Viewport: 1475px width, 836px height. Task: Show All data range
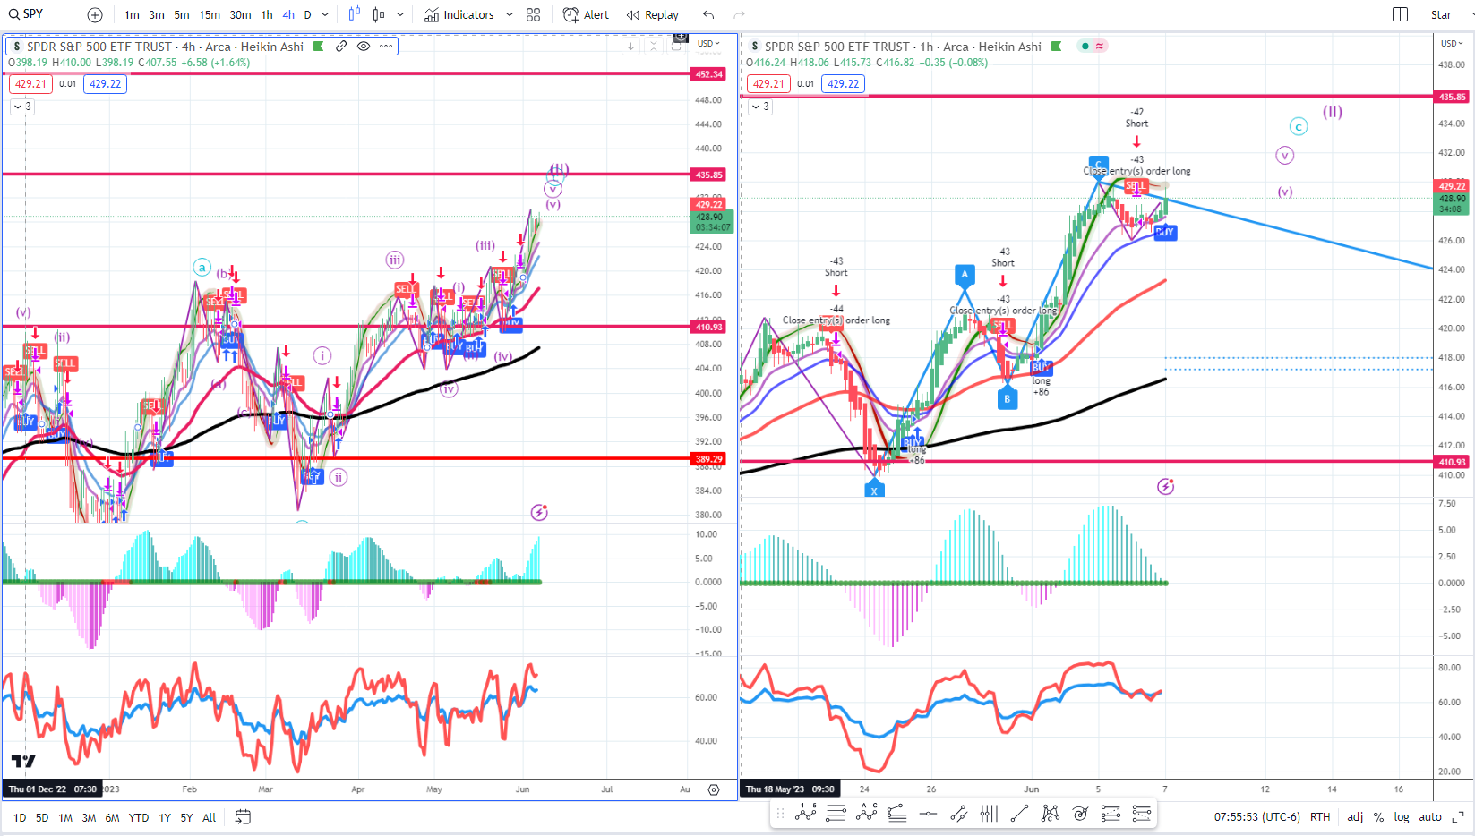pyautogui.click(x=209, y=817)
